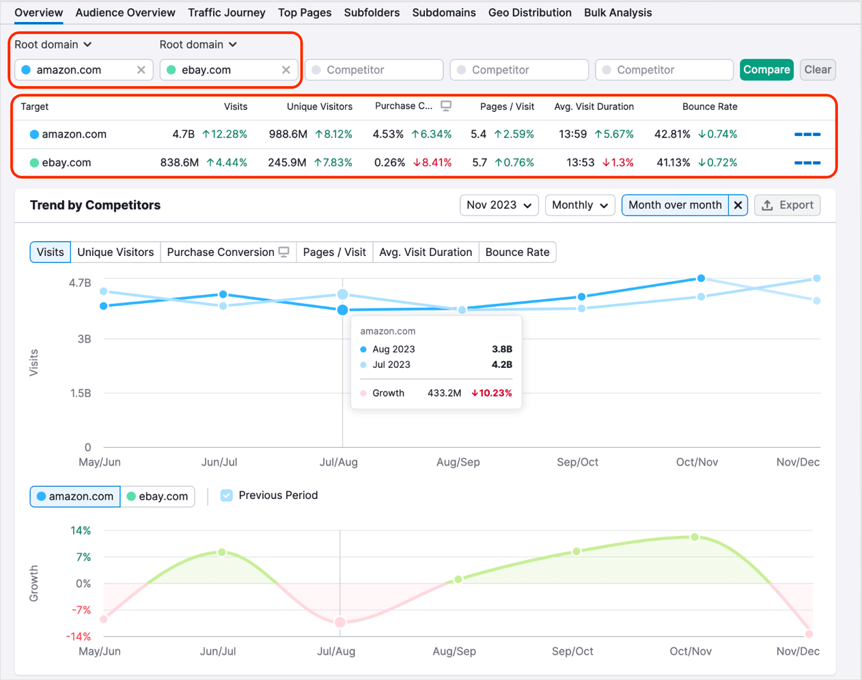Open row actions for amazon.com in the table
Screen dimensions: 862x680
coord(807,134)
